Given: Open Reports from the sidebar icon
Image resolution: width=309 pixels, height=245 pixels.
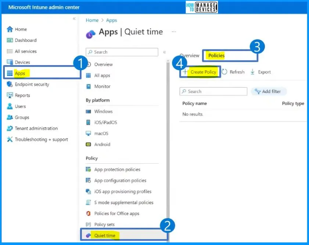Looking at the screenshot, I should click(10, 95).
